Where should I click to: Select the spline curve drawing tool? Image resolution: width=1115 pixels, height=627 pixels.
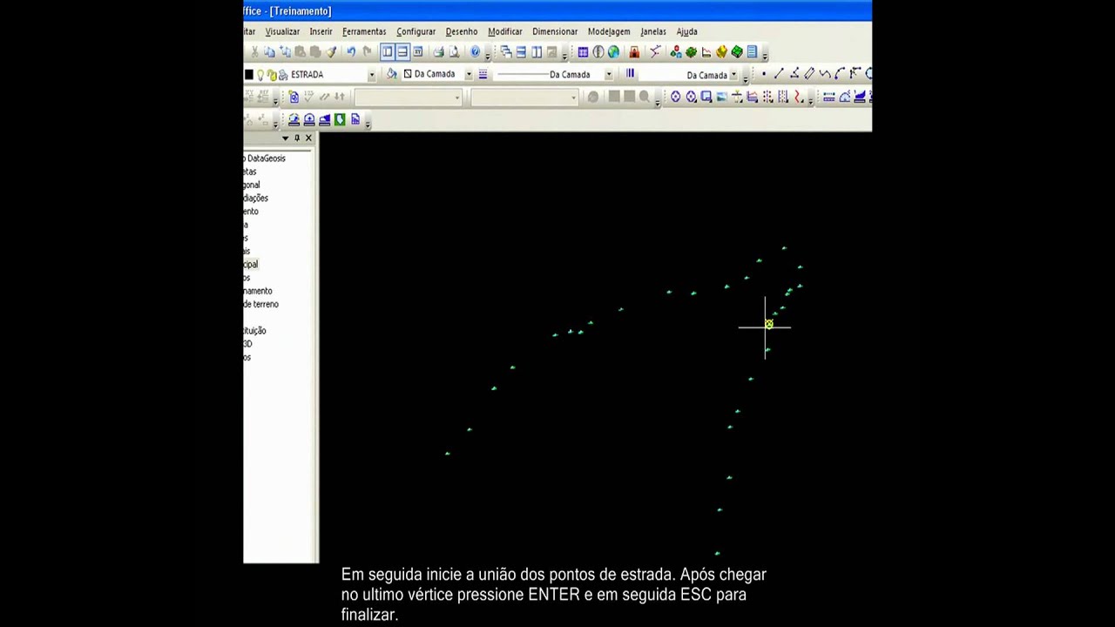click(825, 74)
